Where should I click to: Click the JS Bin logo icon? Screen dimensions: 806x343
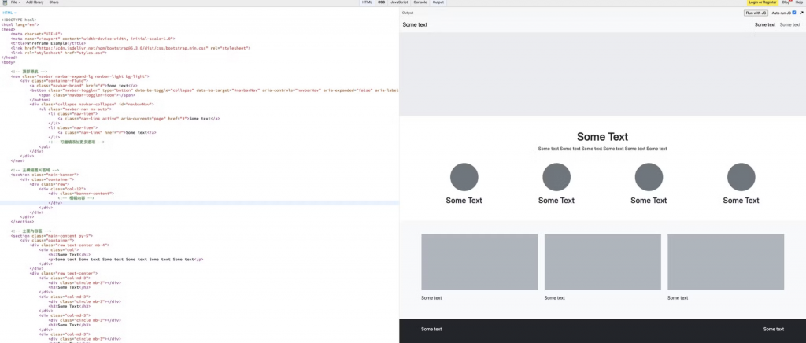[x=4, y=2]
